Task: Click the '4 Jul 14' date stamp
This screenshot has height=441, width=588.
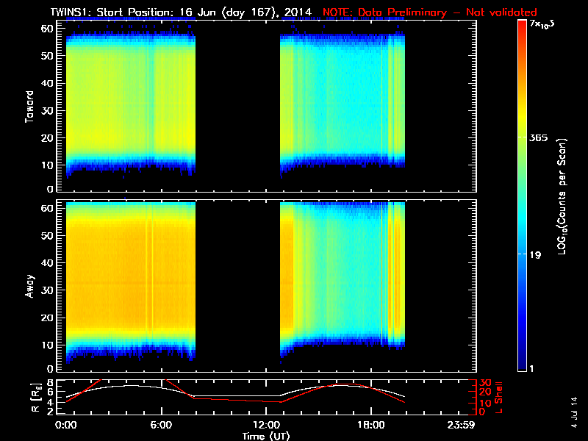Action: [574, 412]
